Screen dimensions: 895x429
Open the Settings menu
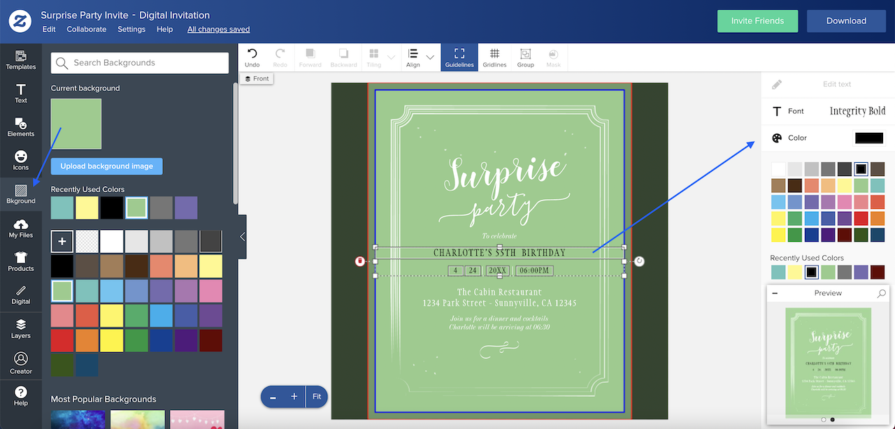pyautogui.click(x=131, y=29)
